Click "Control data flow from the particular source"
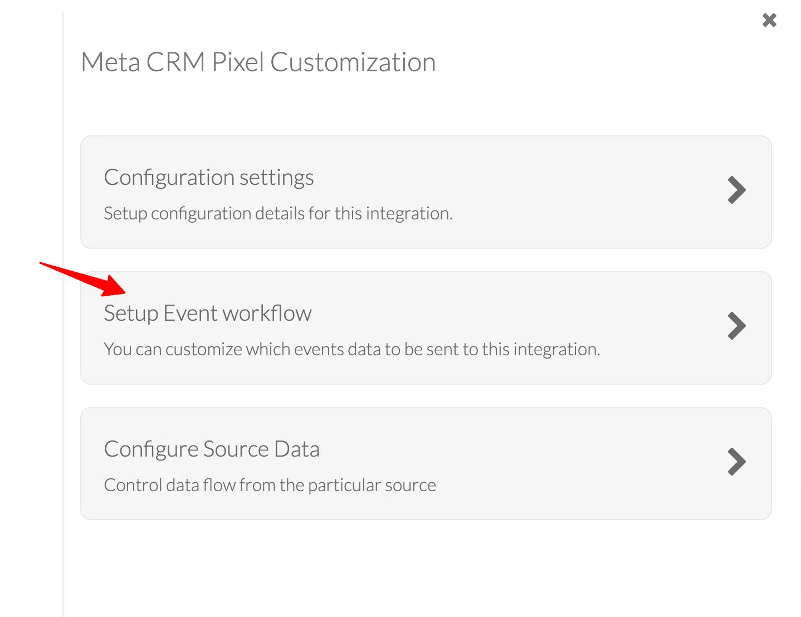Viewport: 801px width, 617px height. (270, 486)
